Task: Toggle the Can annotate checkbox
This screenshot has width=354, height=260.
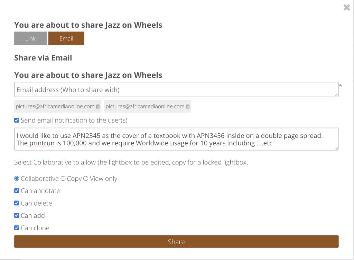Action: (17, 191)
